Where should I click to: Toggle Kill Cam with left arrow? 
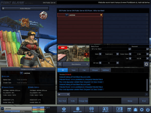pyautogui.click(x=100, y=63)
